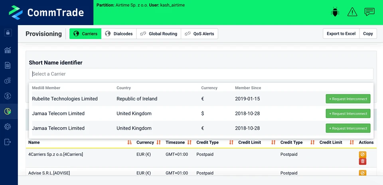Sort by the first Credit Type column
Viewport: 383px width, 185px height.
point(231,142)
